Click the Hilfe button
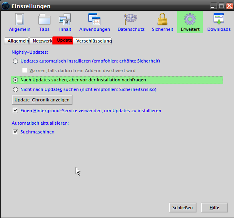 [x=214, y=208]
